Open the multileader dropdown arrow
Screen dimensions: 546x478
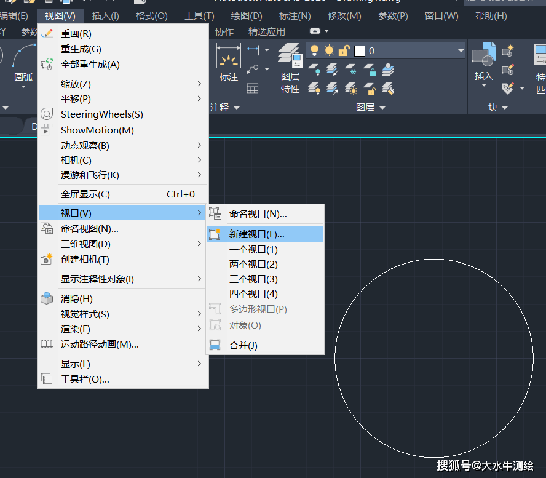[x=267, y=70]
